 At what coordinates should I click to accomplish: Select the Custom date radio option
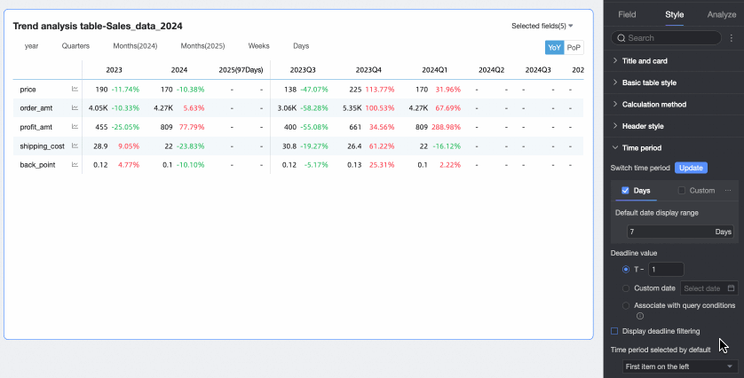627,288
